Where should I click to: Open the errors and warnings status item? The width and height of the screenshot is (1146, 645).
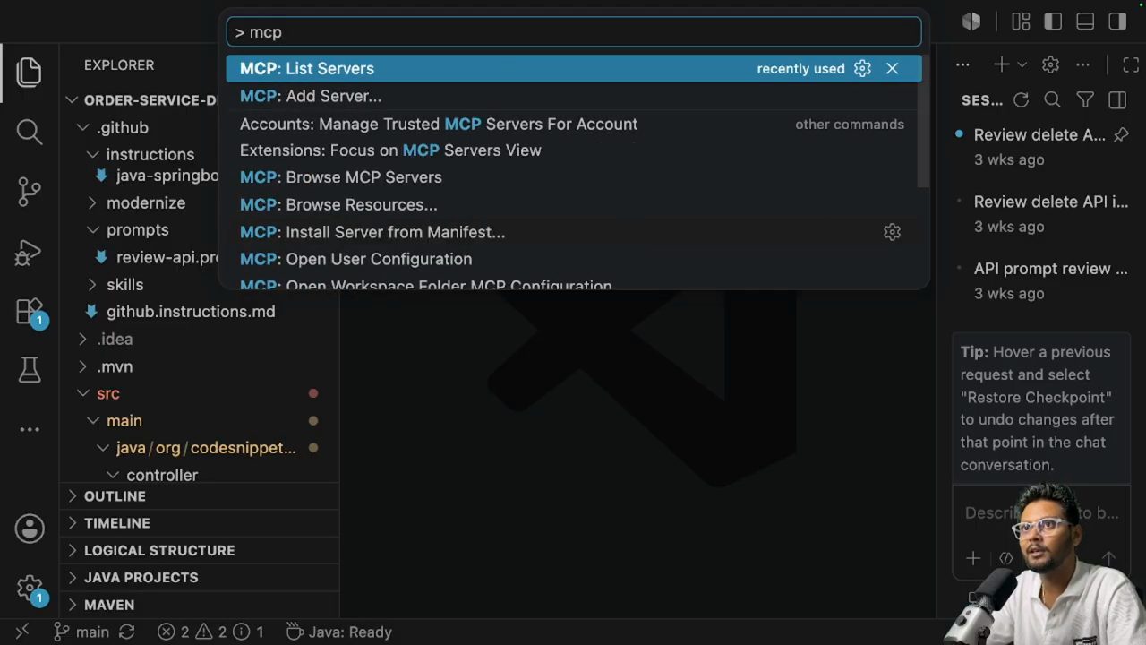click(210, 632)
